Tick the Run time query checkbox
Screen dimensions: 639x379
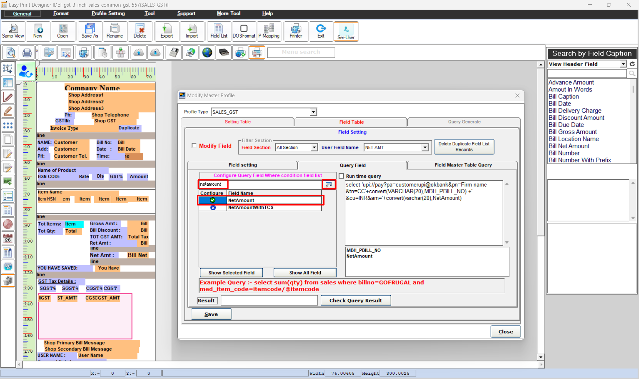click(x=341, y=176)
